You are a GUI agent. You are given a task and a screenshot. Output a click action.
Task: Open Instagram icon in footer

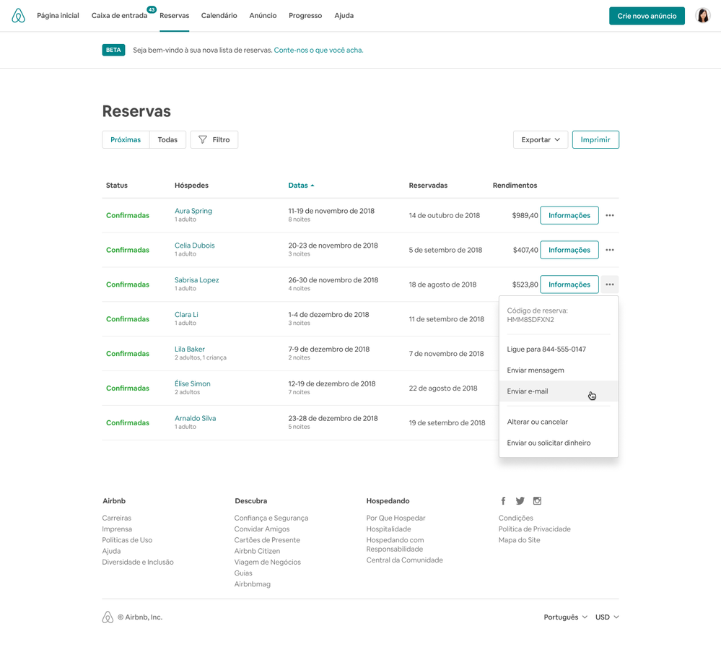point(537,501)
